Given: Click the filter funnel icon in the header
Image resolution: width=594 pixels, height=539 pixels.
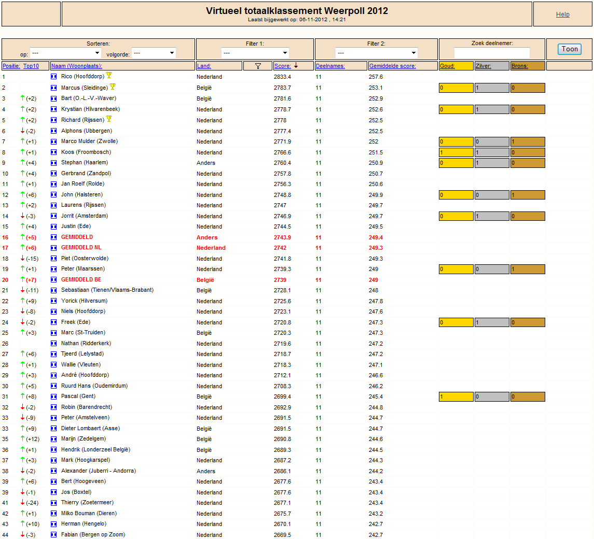Looking at the screenshot, I should 258,66.
